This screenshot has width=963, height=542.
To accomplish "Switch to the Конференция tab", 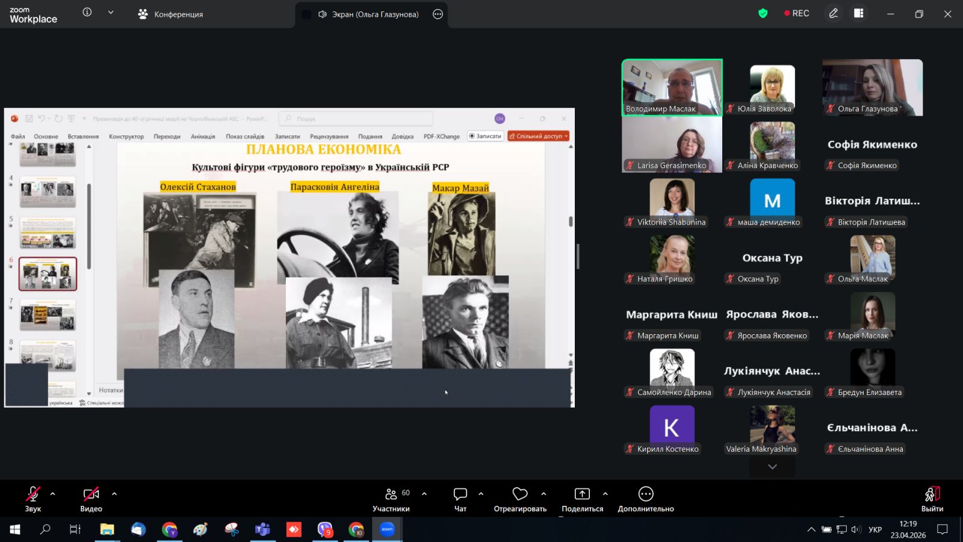I will coord(170,14).
